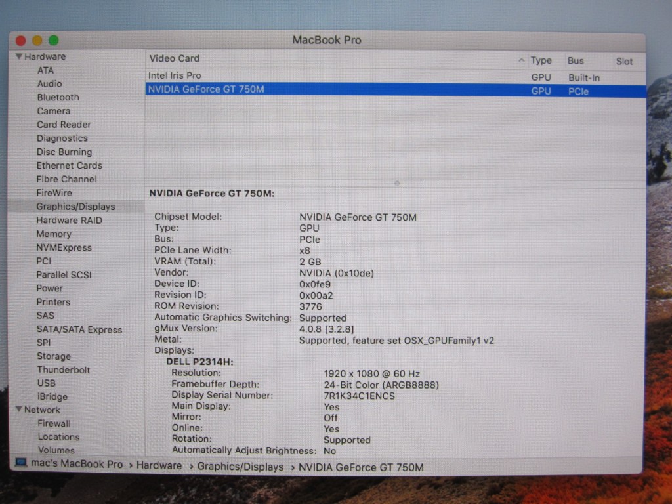Click NVIDIA GeForce GT 750M in path bar
Screen dimensions: 672x504
click(361, 467)
